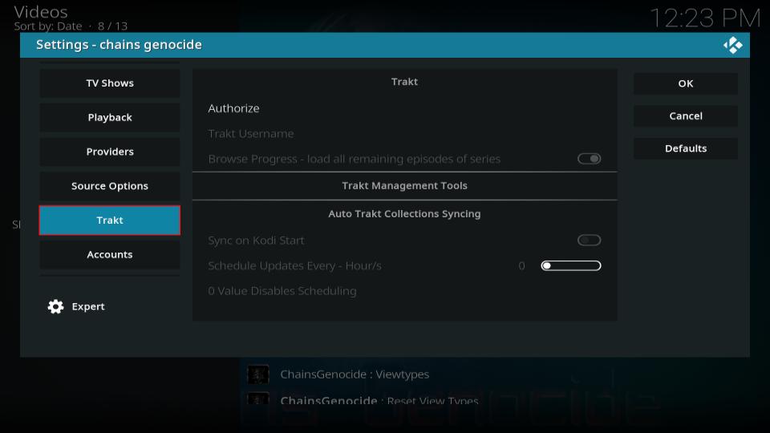The width and height of the screenshot is (770, 433).
Task: Toggle Sync on Kodi Start switch
Action: (x=589, y=240)
